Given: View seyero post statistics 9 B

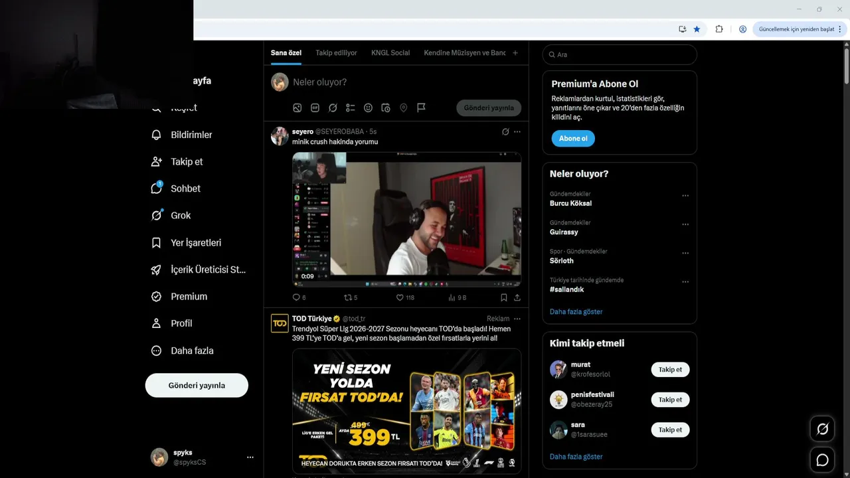Looking at the screenshot, I should pyautogui.click(x=458, y=297).
